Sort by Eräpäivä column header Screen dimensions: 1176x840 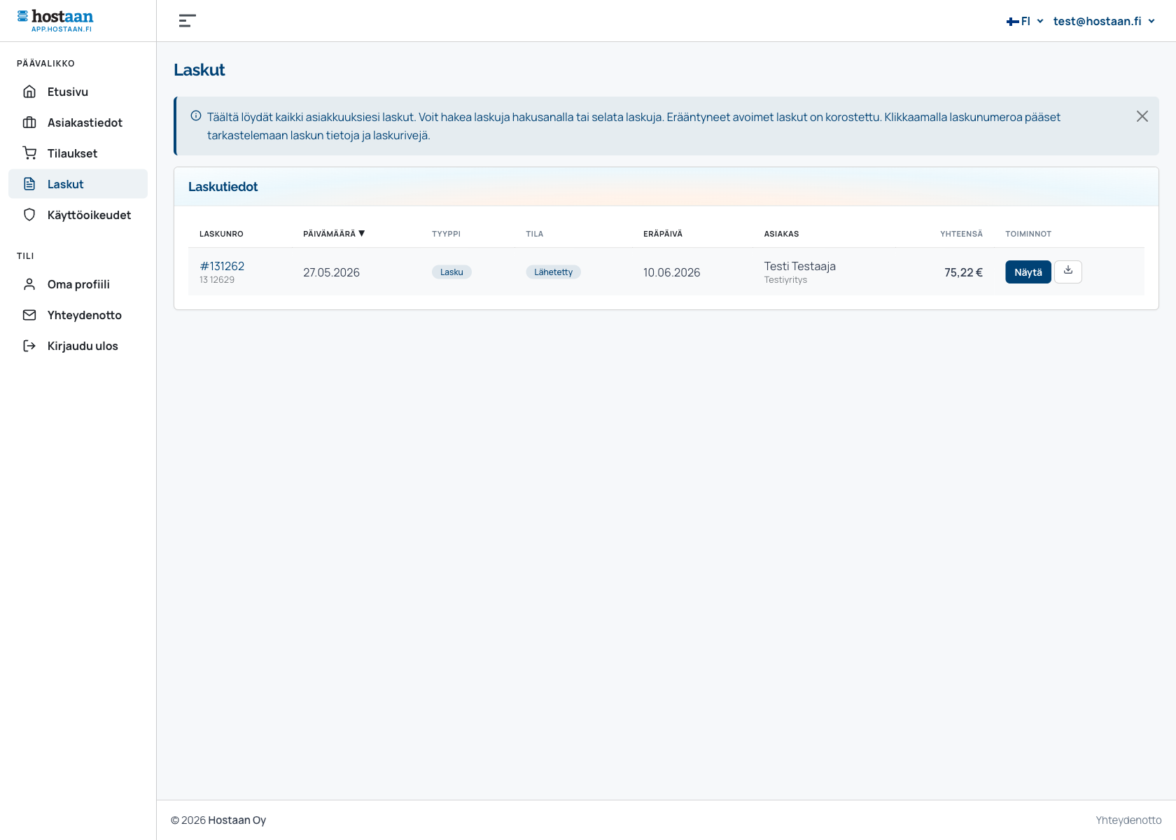click(x=663, y=234)
